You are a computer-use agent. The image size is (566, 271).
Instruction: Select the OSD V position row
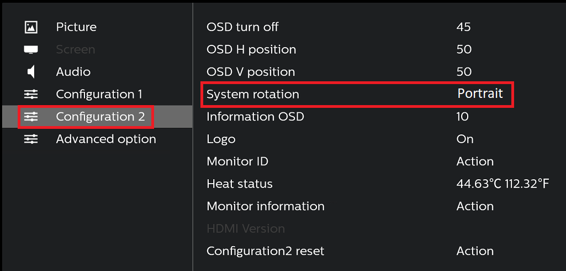[x=251, y=72]
